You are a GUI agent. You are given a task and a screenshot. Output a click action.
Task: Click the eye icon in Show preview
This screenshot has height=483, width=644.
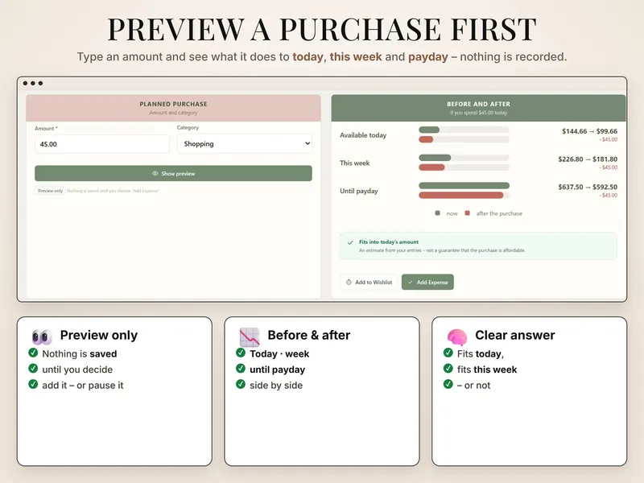155,173
